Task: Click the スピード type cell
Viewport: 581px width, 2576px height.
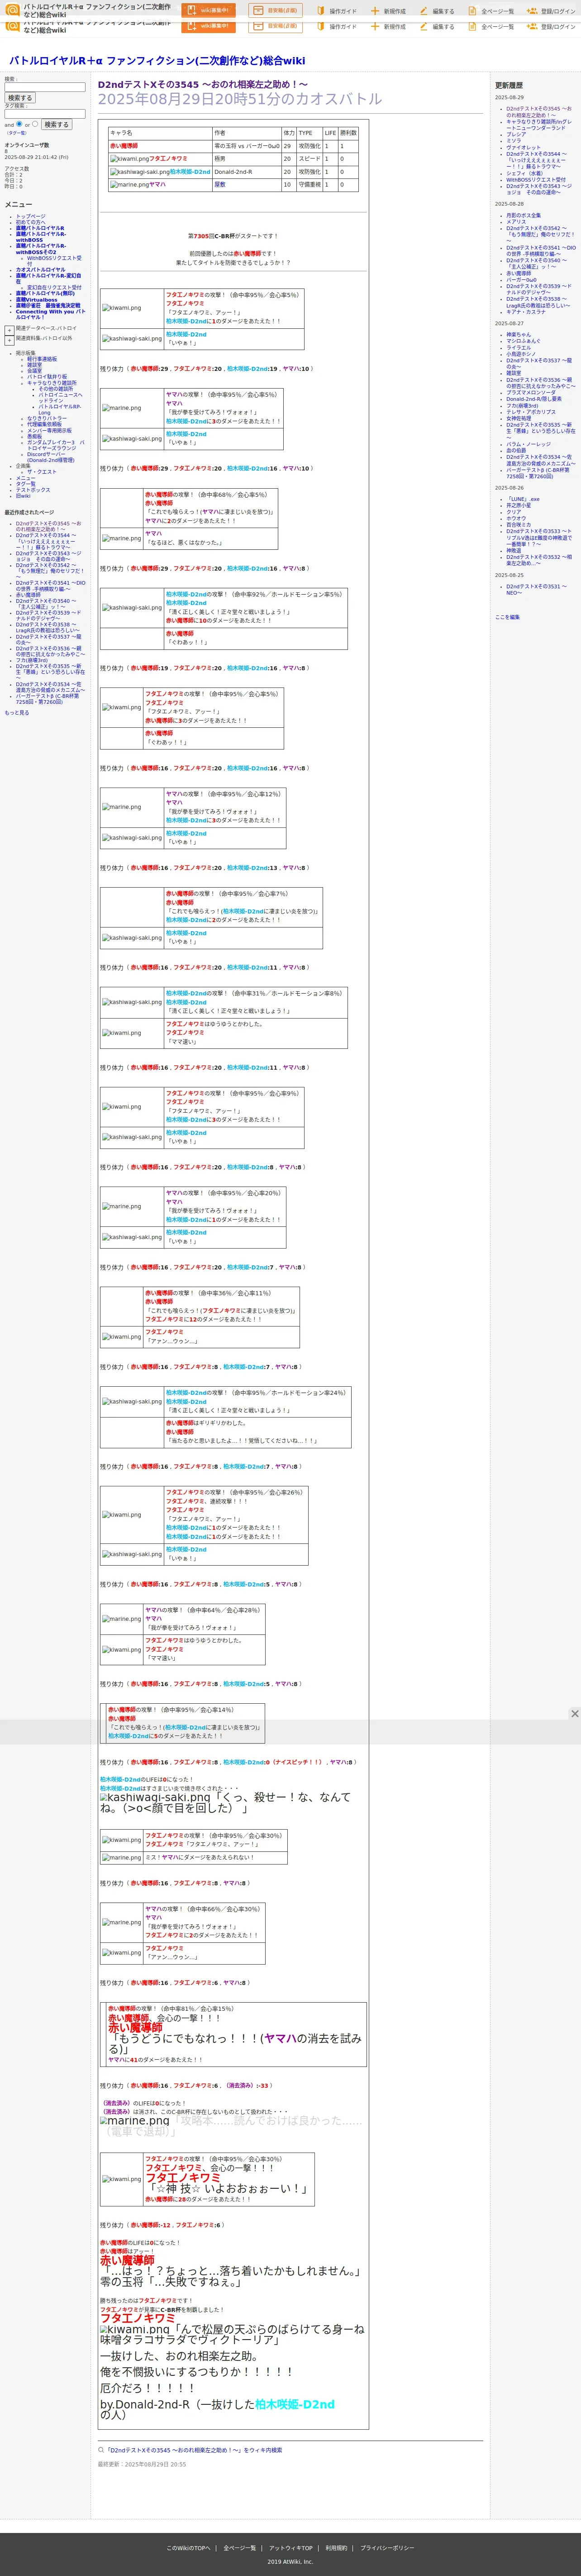Action: click(x=309, y=158)
